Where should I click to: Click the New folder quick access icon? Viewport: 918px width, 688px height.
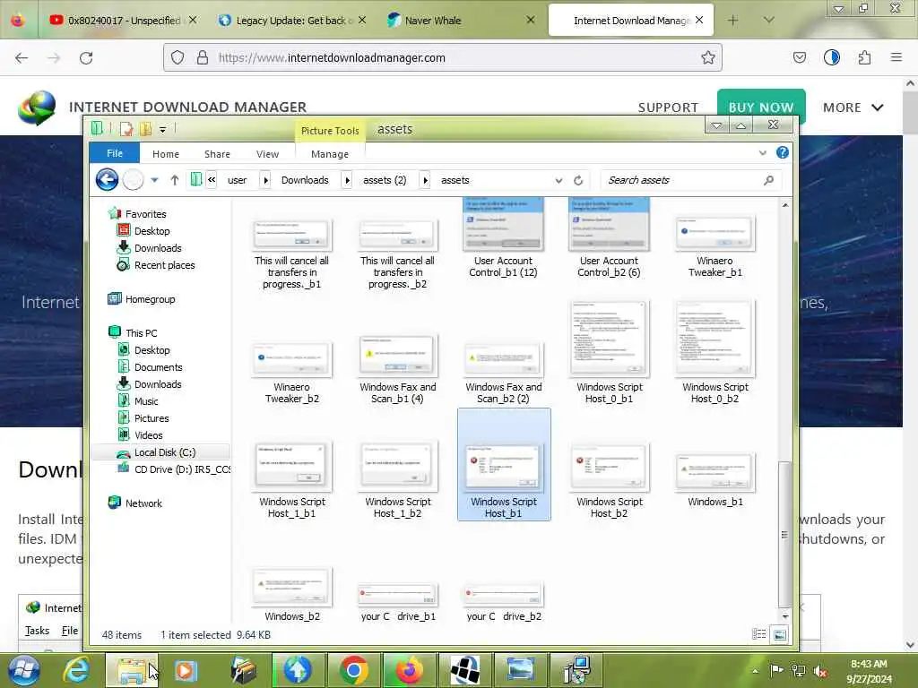click(145, 129)
